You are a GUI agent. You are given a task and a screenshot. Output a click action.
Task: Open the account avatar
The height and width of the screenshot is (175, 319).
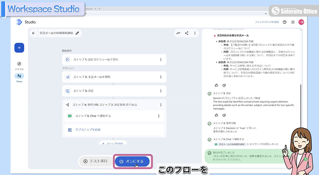click(x=301, y=22)
